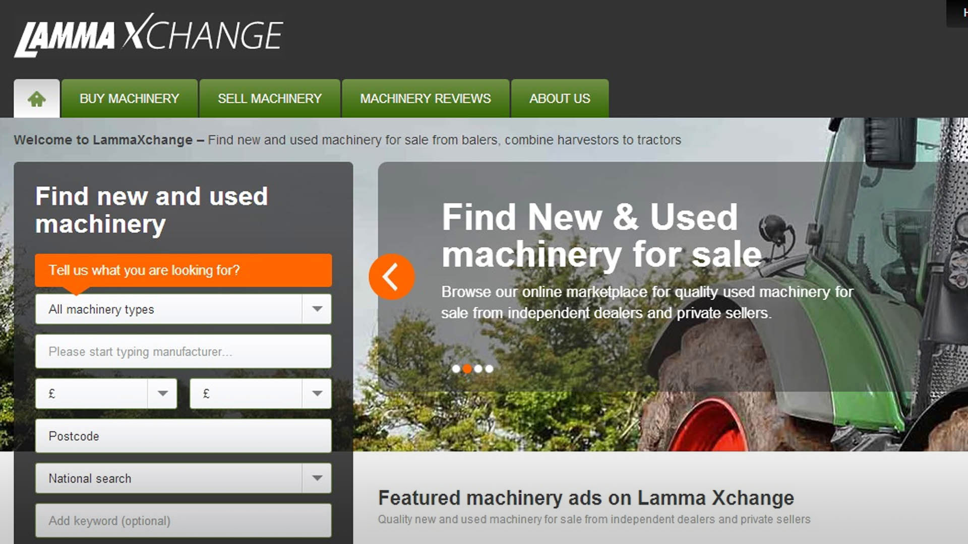Click the manufacturer typing field

pyautogui.click(x=184, y=351)
